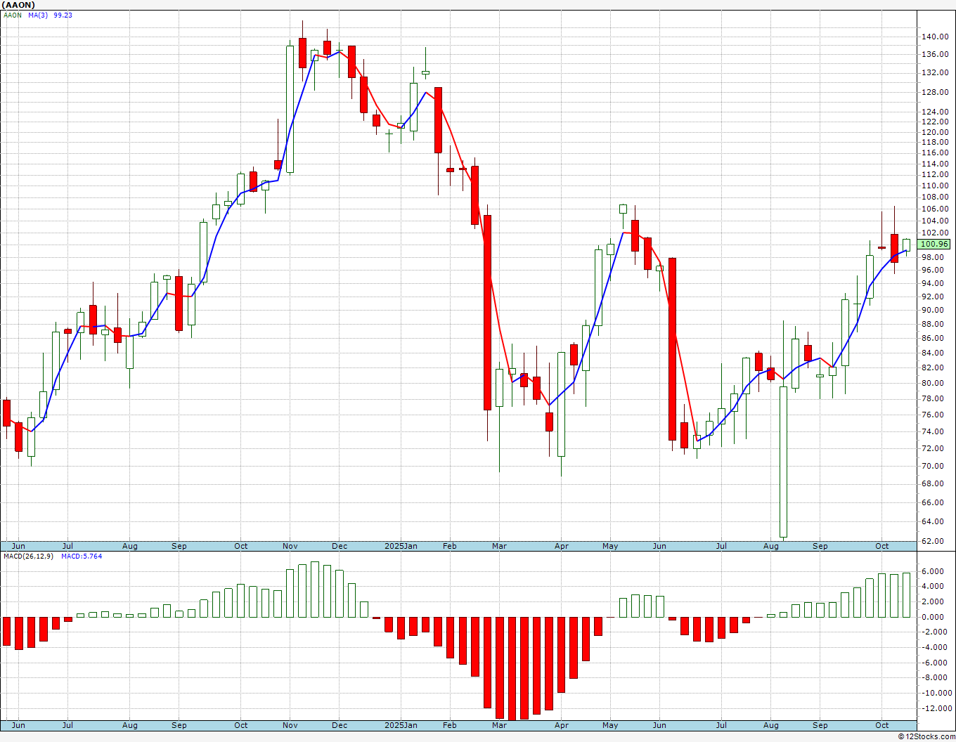Click the 100.96 current price tag

[x=934, y=244]
